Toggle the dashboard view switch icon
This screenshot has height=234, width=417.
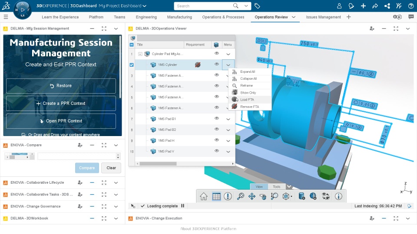[397, 17]
